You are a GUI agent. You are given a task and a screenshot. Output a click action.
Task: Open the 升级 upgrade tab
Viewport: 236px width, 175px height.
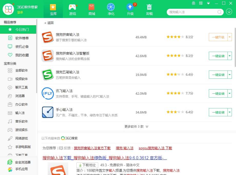pos(130,10)
